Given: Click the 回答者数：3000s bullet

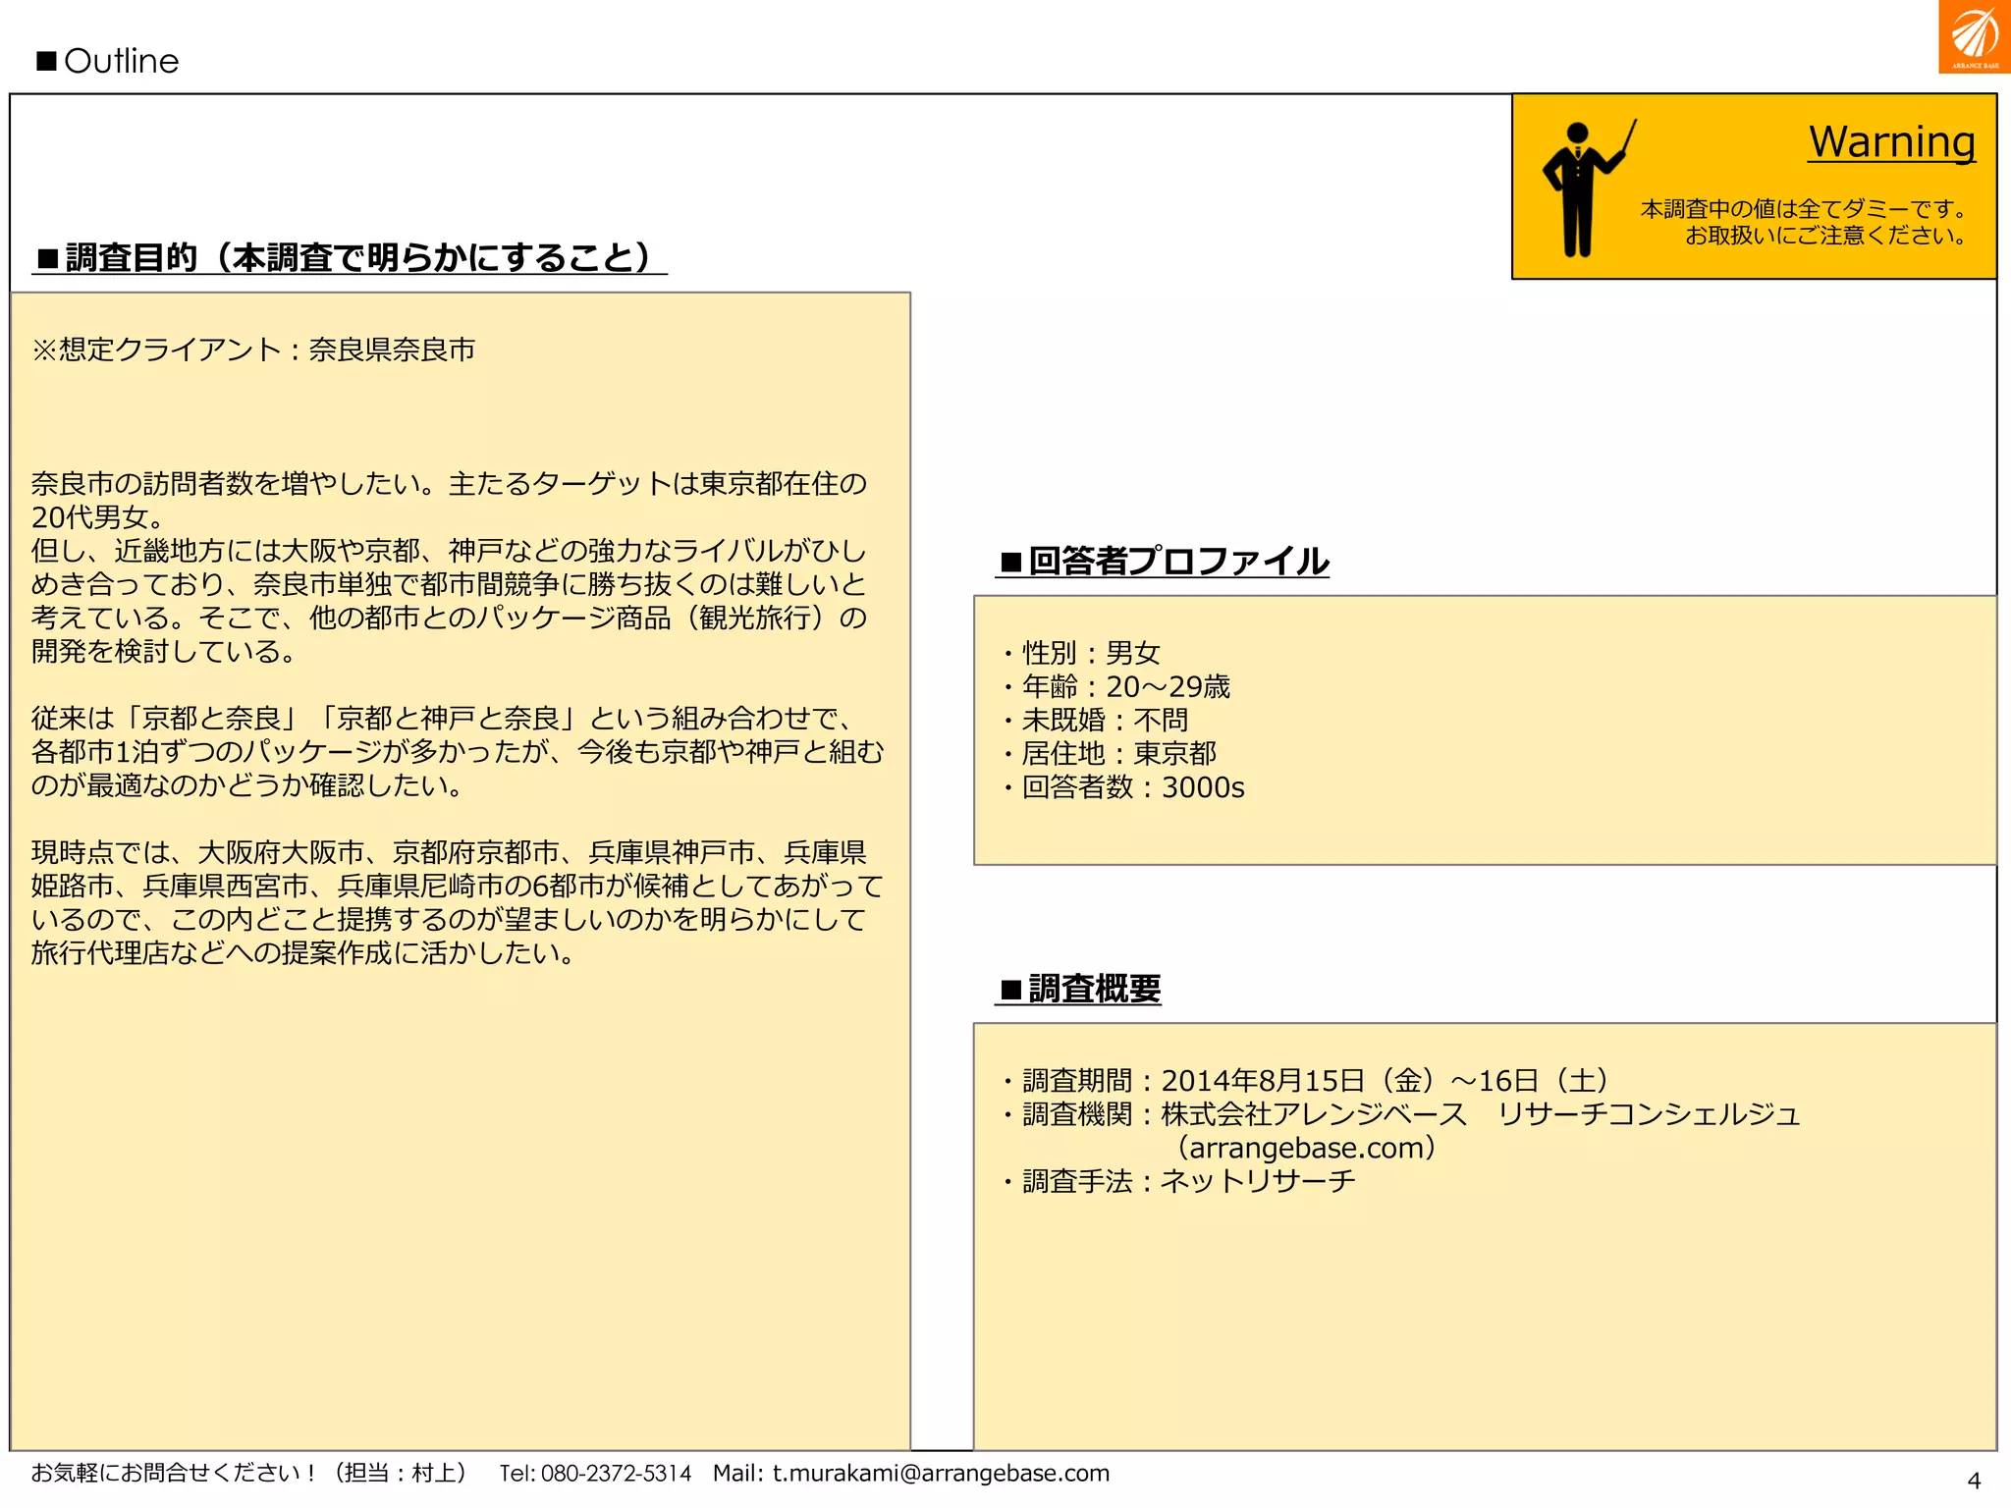Looking at the screenshot, I should point(1123,787).
